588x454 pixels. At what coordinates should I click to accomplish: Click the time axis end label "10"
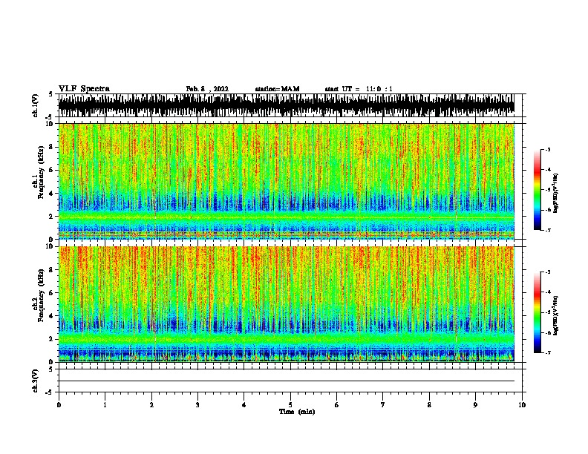(522, 405)
